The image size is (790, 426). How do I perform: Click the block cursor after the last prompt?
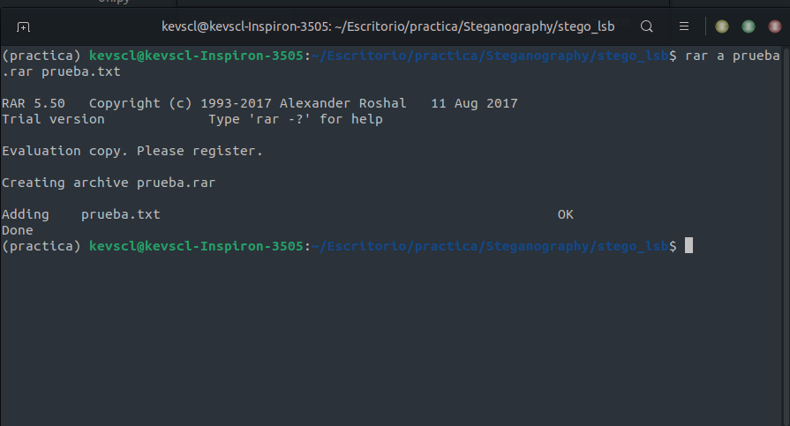point(688,246)
